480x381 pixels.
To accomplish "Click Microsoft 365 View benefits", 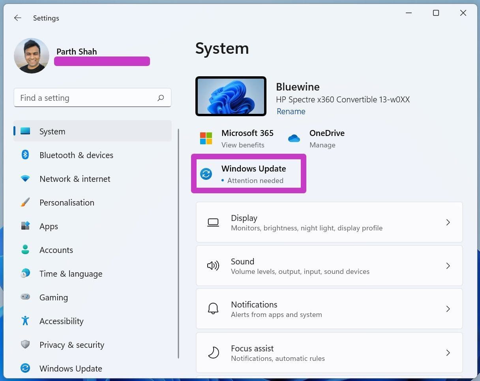I will pos(236,138).
